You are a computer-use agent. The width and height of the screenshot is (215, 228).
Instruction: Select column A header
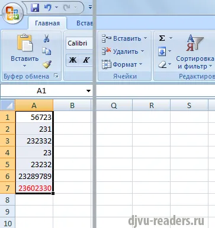tap(34, 105)
